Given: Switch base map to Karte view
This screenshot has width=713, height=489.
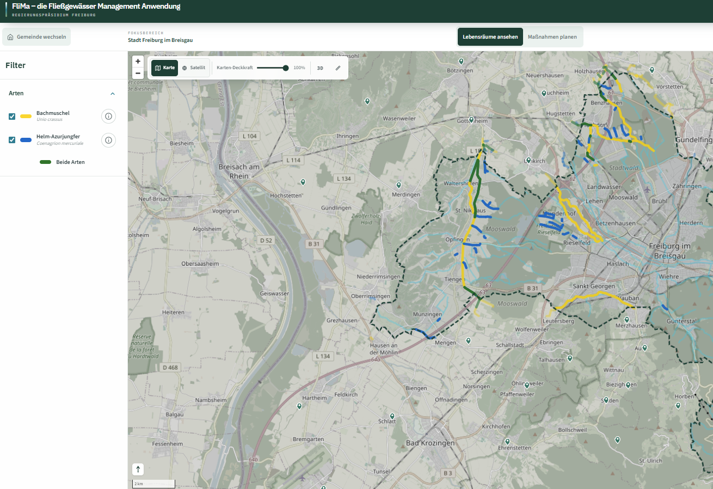Looking at the screenshot, I should click(164, 68).
